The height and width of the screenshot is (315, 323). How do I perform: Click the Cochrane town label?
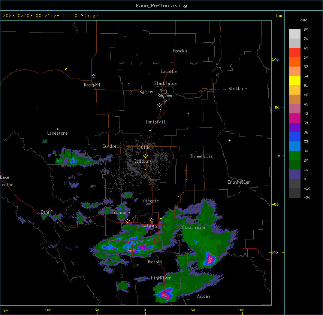[x=121, y=212]
